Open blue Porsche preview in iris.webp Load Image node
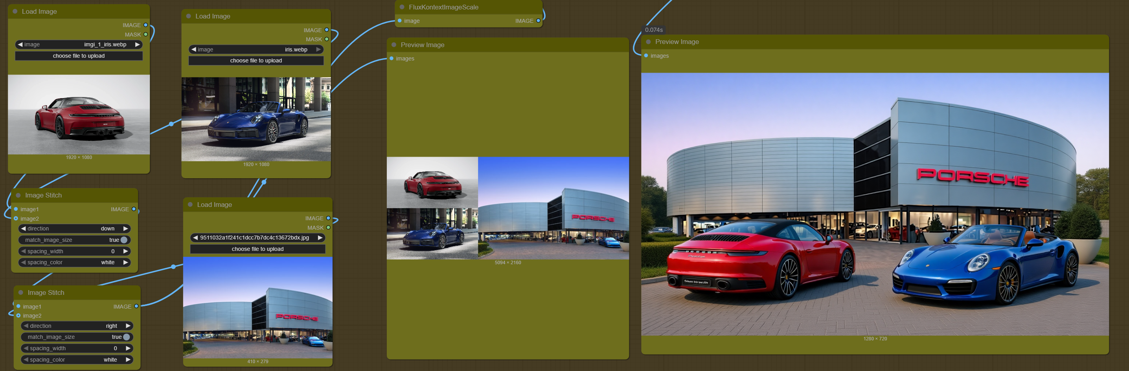The image size is (1129, 371). pos(256,119)
